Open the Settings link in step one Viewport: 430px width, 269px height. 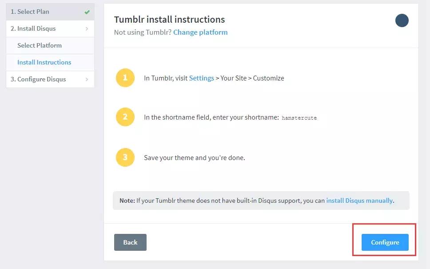pyautogui.click(x=201, y=78)
